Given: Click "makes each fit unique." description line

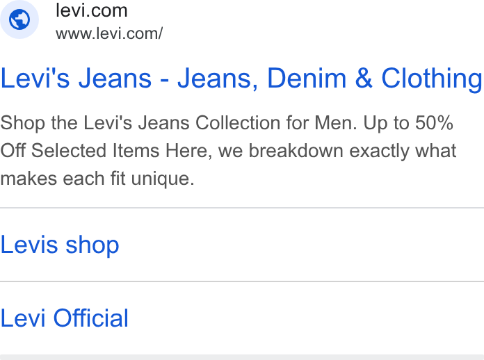Looking at the screenshot, I should (x=97, y=179).
